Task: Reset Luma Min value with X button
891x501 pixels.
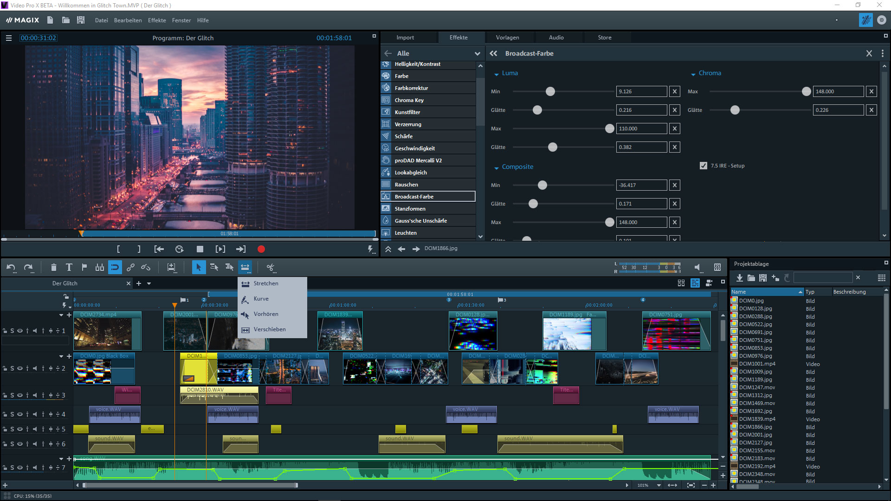Action: tap(675, 91)
